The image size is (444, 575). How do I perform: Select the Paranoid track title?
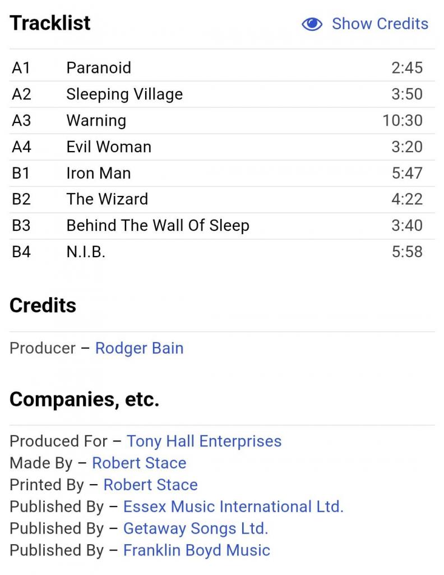tap(99, 68)
